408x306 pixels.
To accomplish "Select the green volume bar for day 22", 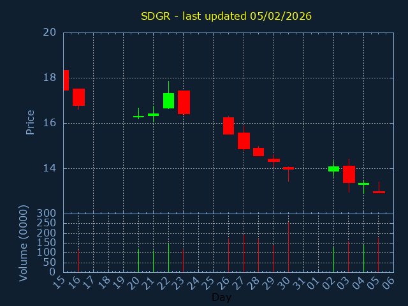I will pos(168,257).
